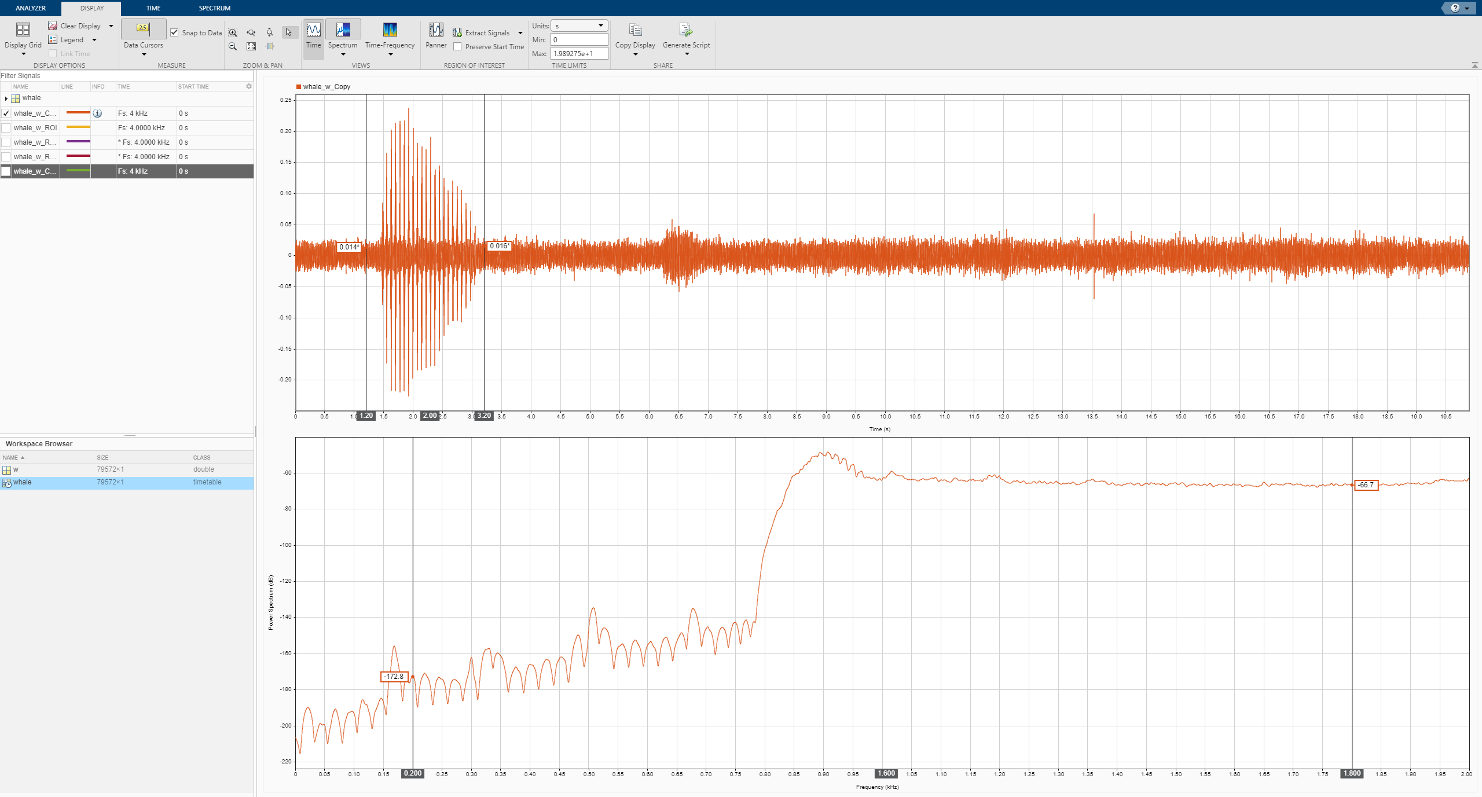The image size is (1482, 797).
Task: Activate the Panner tool
Action: (x=436, y=30)
